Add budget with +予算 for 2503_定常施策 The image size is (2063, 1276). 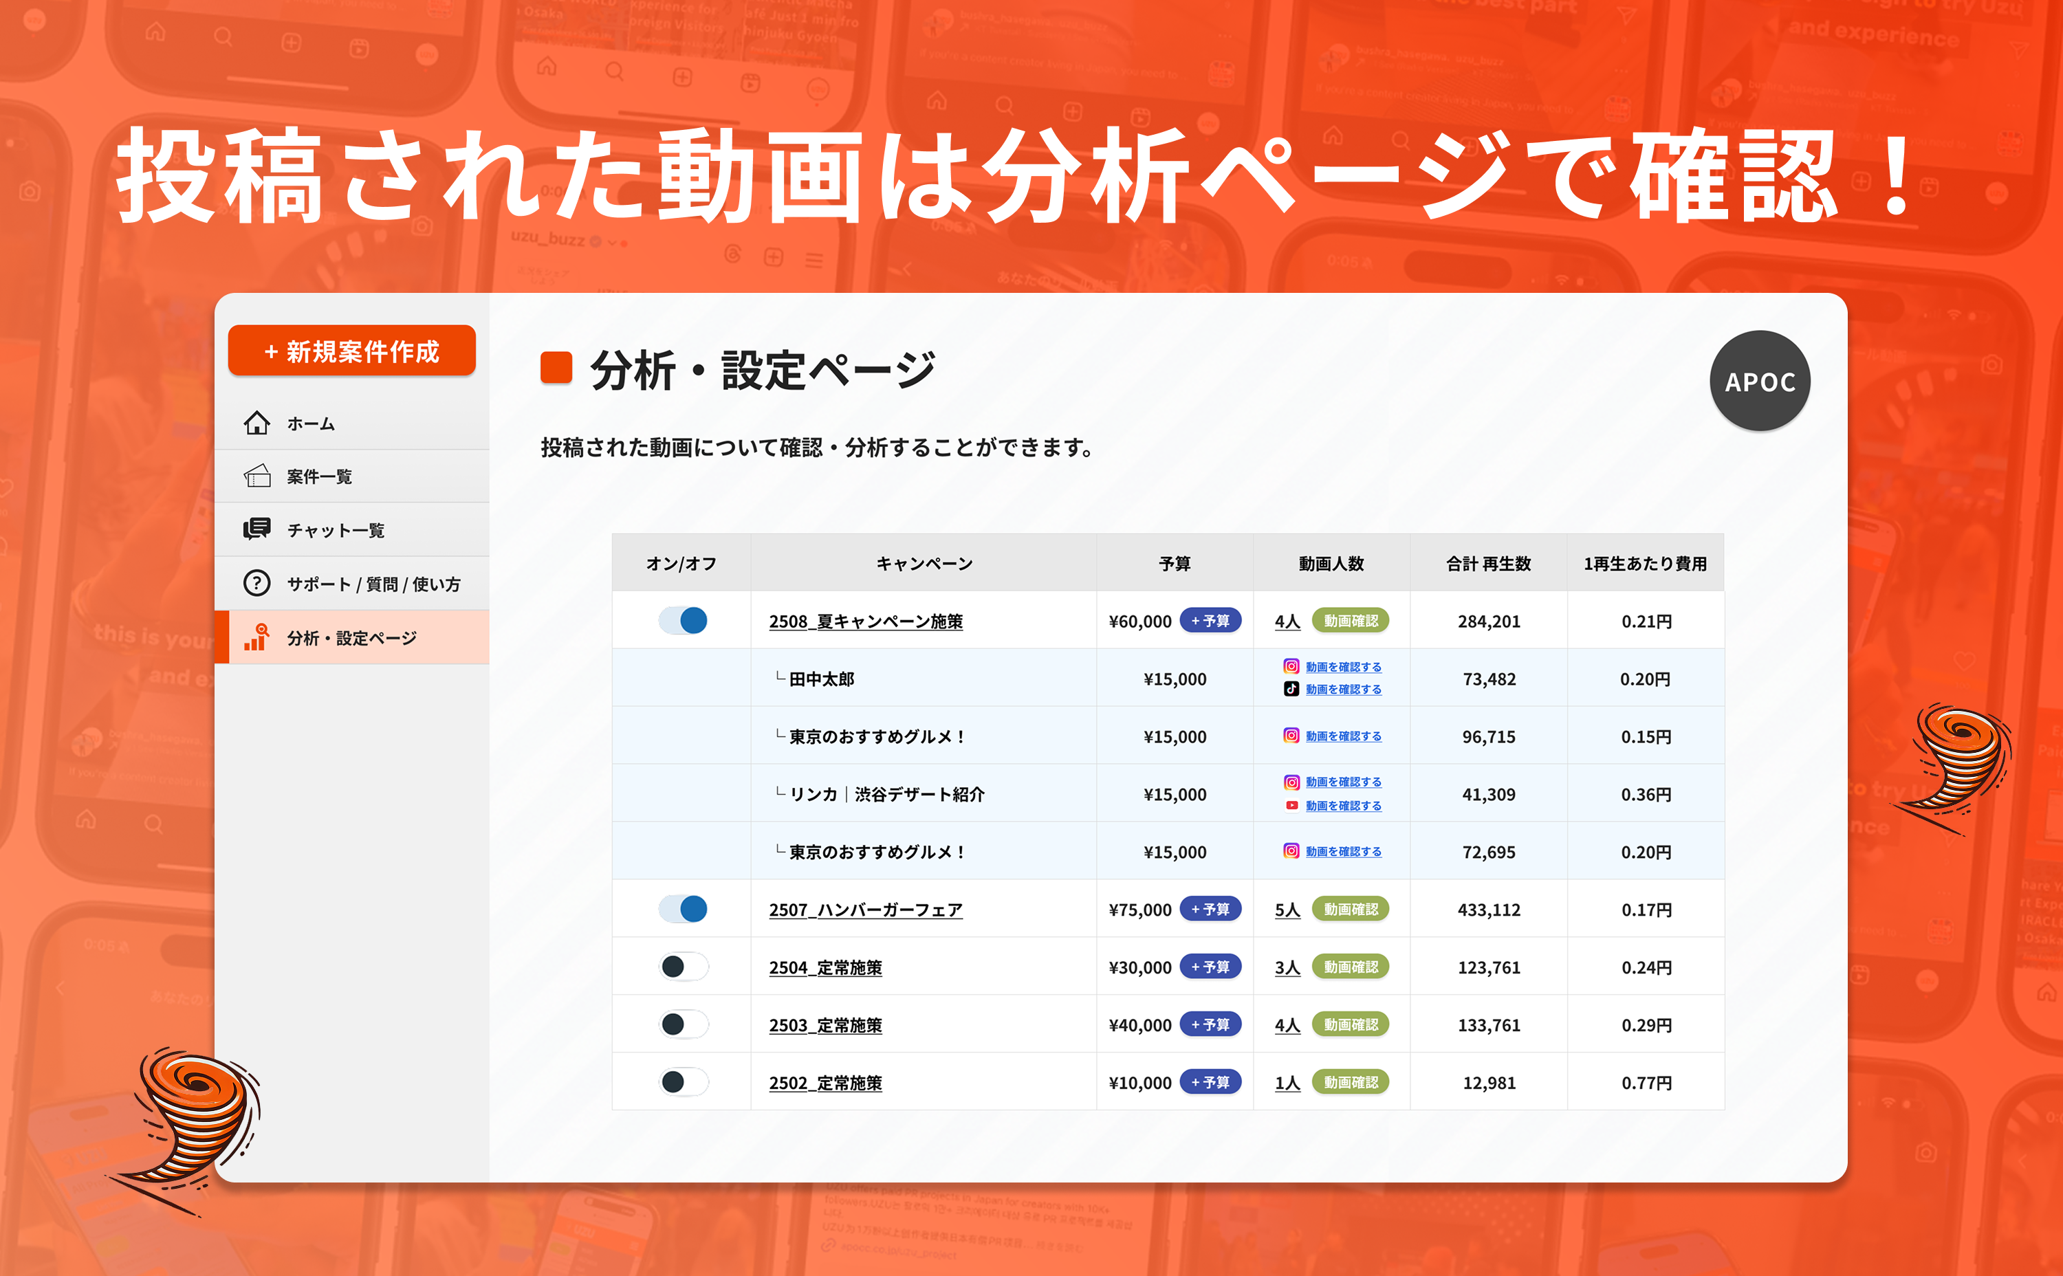point(1210,1024)
